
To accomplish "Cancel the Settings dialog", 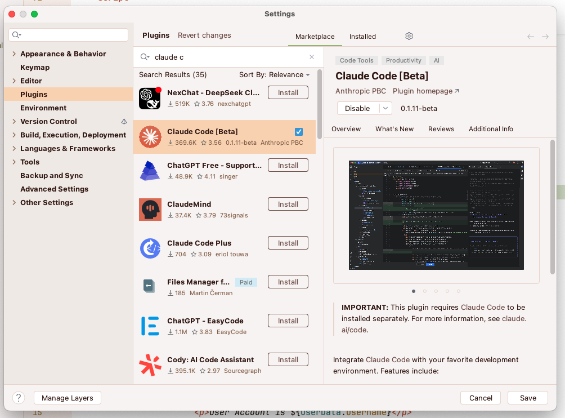I will (x=481, y=398).
